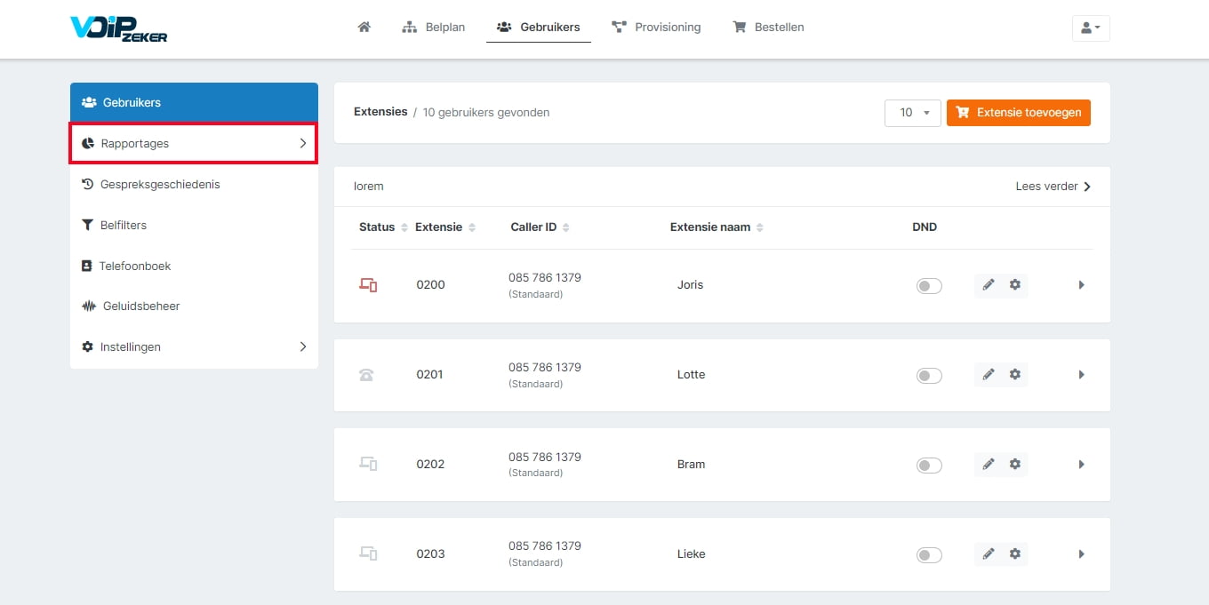Click the Belplan hierarchy icon
Screen dimensions: 1209x605
pos(410,27)
